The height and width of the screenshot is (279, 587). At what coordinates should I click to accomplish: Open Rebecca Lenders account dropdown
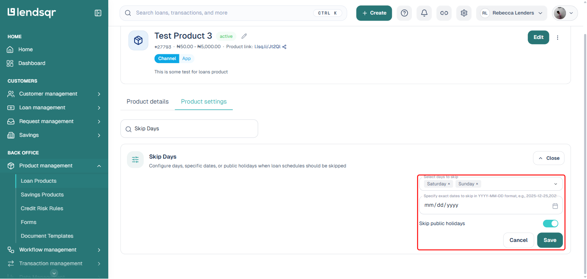click(x=512, y=13)
